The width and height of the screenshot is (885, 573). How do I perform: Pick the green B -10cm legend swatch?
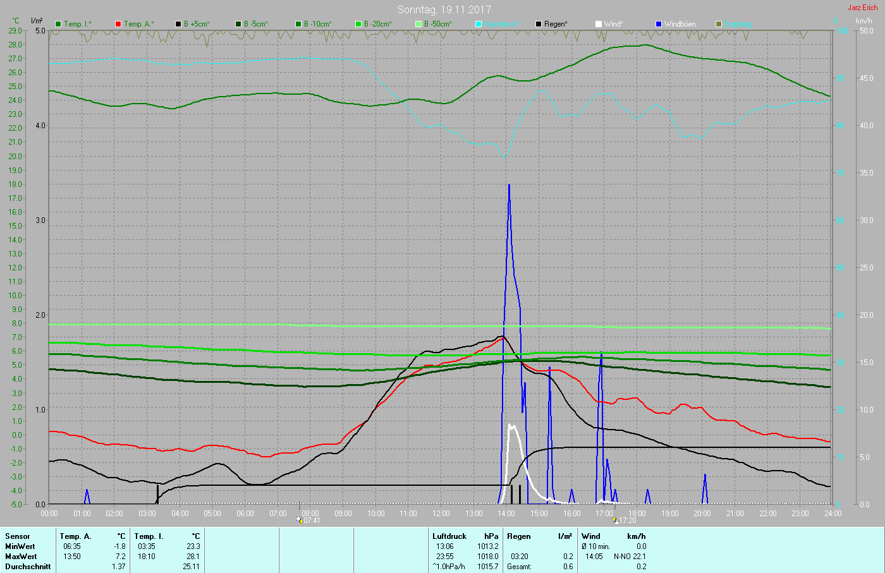point(298,24)
